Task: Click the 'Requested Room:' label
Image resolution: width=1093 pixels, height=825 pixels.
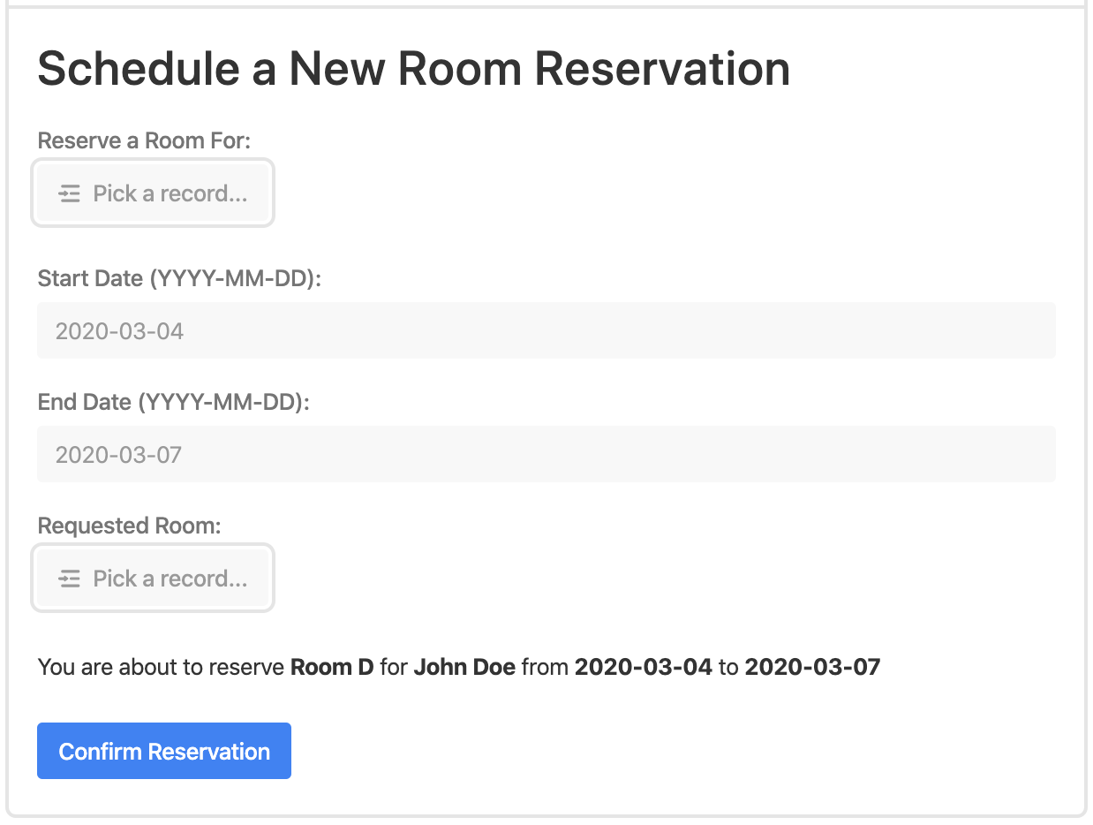Action: pyautogui.click(x=129, y=526)
